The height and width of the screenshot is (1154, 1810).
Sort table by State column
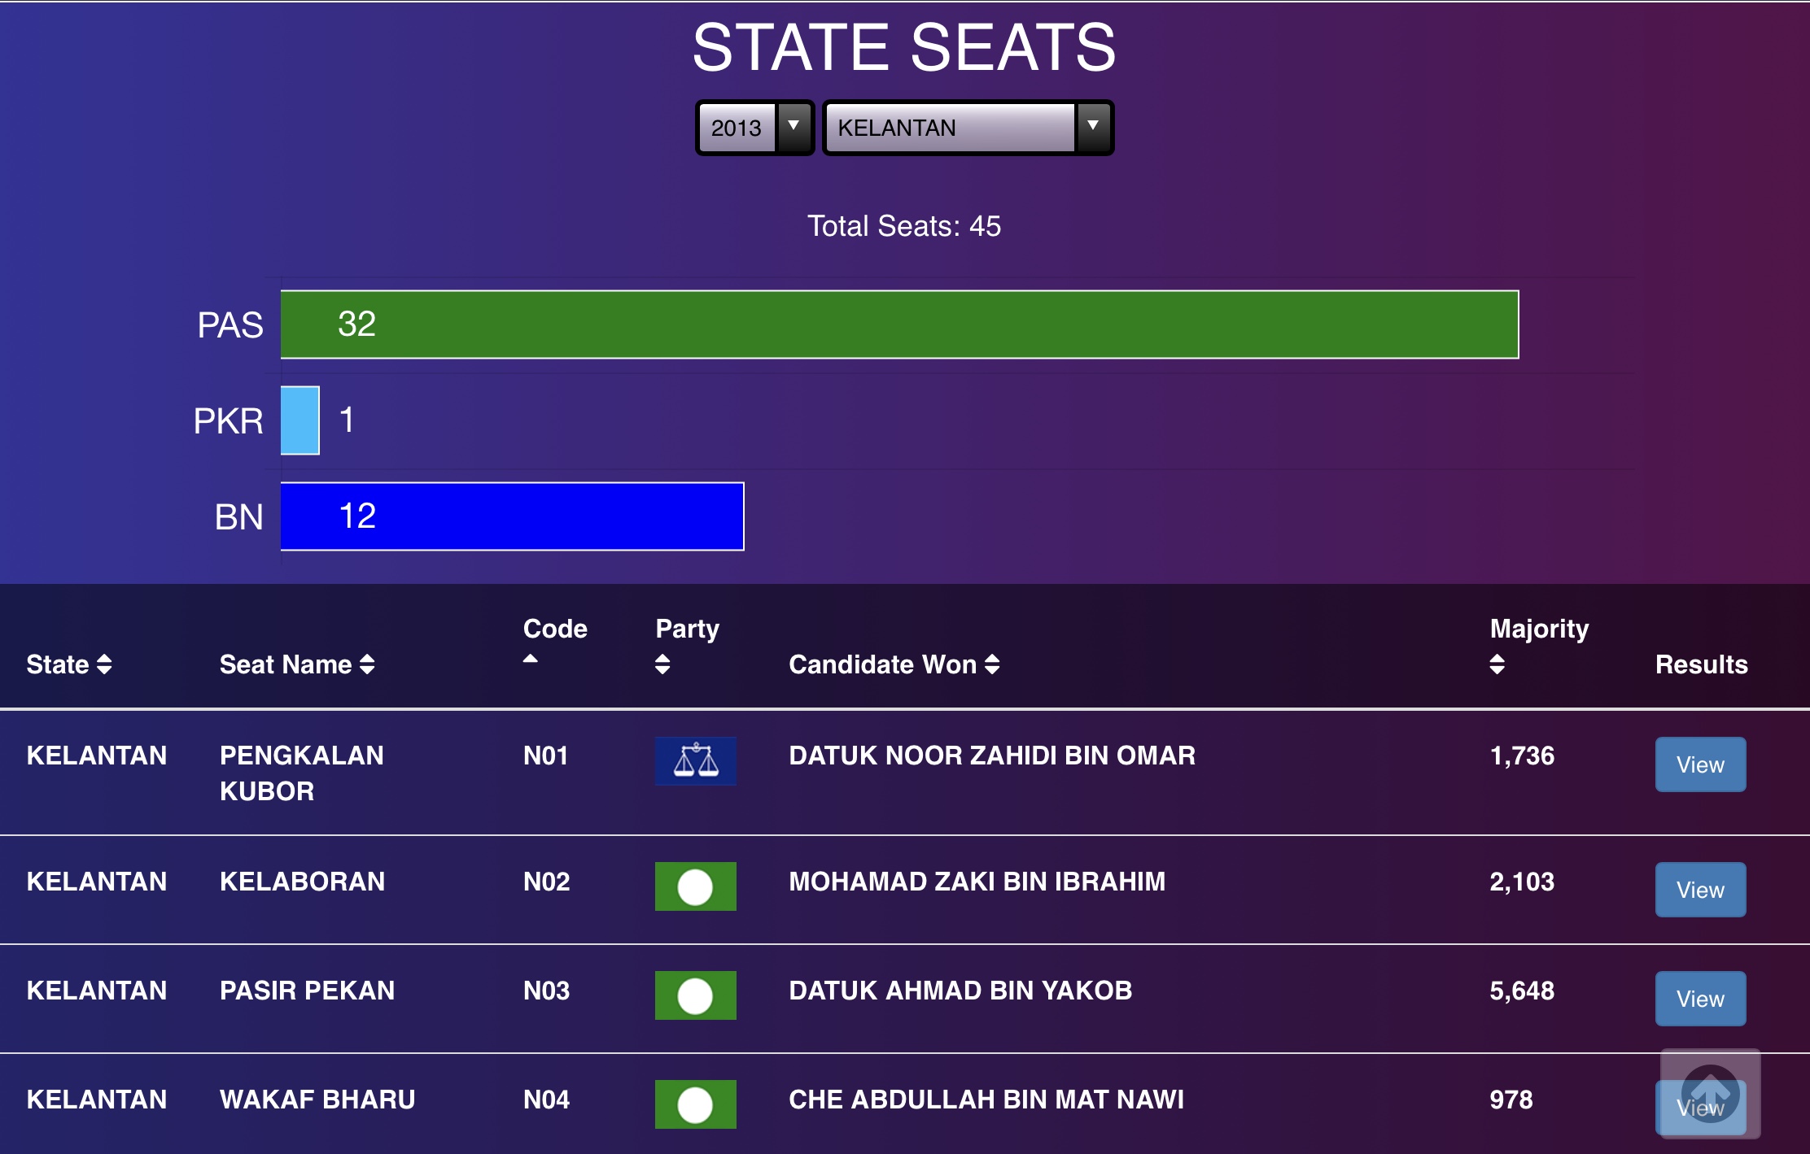tap(69, 664)
